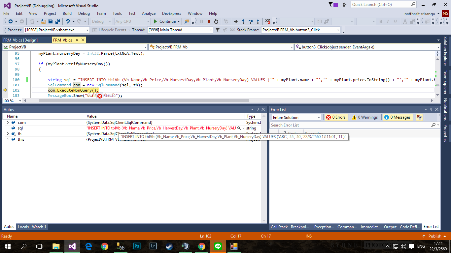
Task: Open the Debug menu
Action: [x=84, y=14]
